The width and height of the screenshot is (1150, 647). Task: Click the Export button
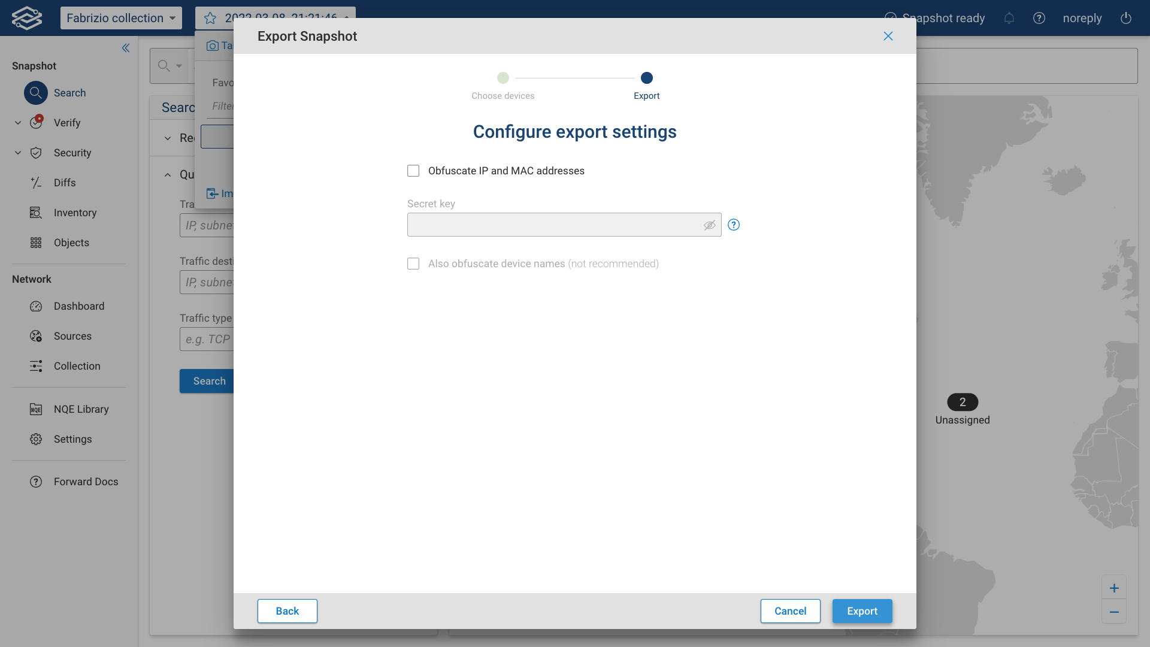(x=862, y=611)
